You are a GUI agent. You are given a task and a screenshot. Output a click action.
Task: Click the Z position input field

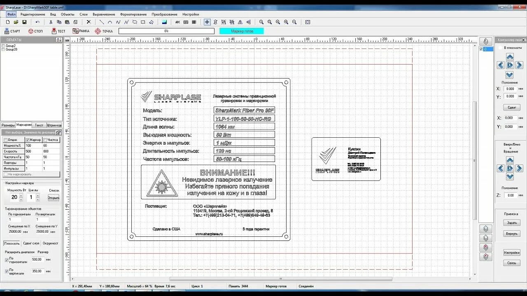511,195
